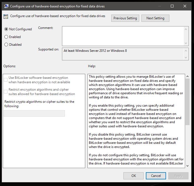Click the Previous Setting button
This screenshot has height=186, width=194.
coord(125,18)
